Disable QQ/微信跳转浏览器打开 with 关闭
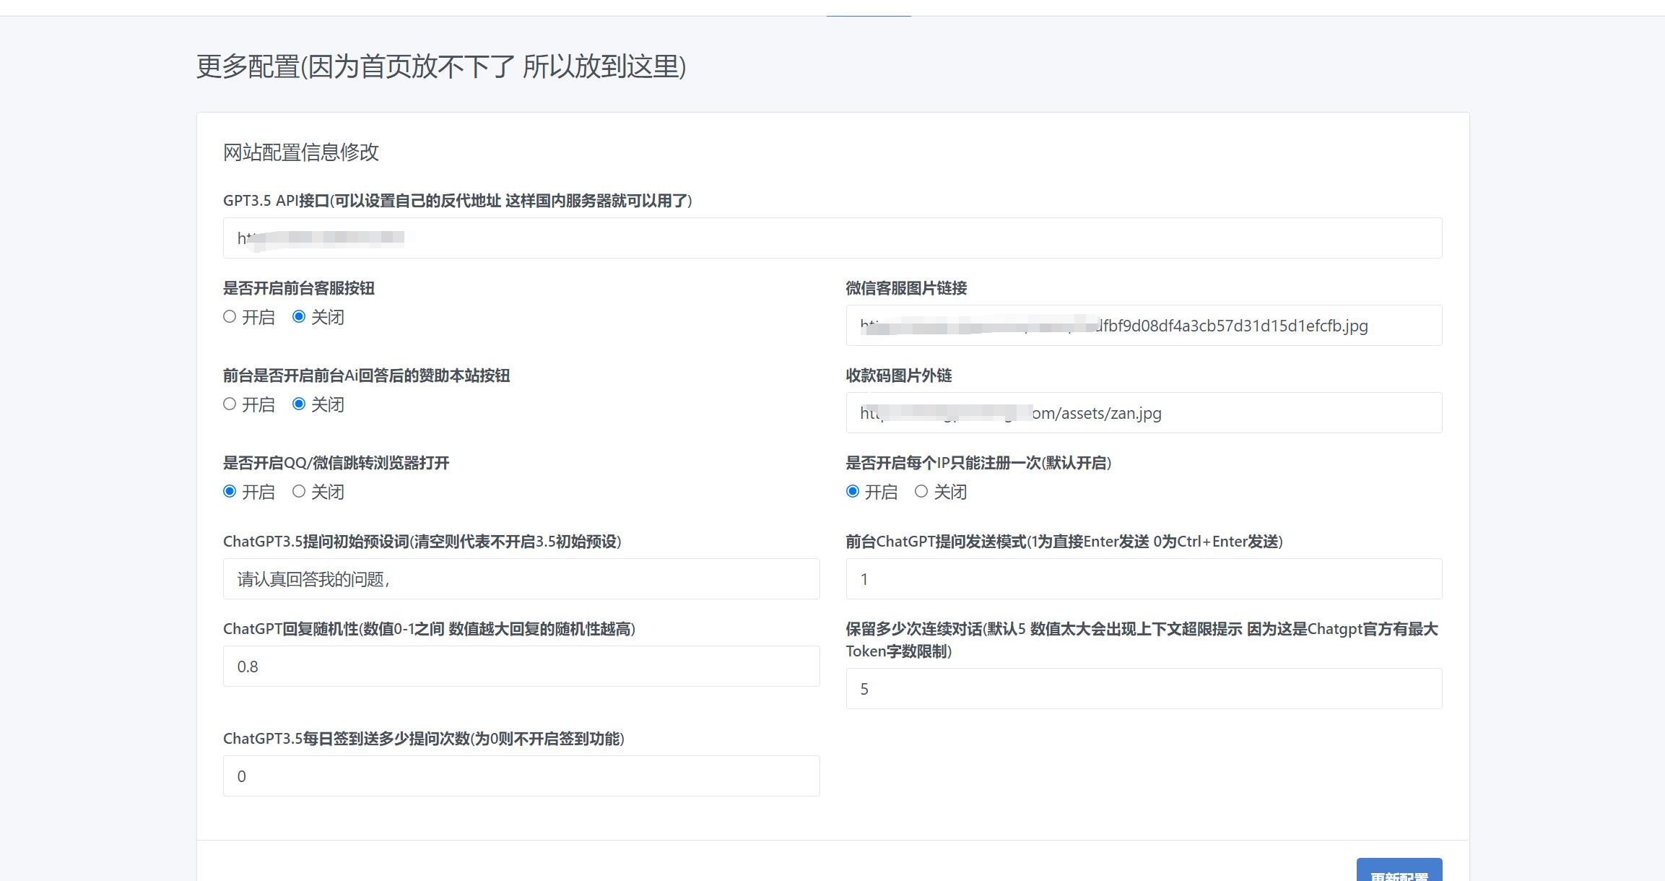Screen dimensions: 1665x881 [x=299, y=491]
